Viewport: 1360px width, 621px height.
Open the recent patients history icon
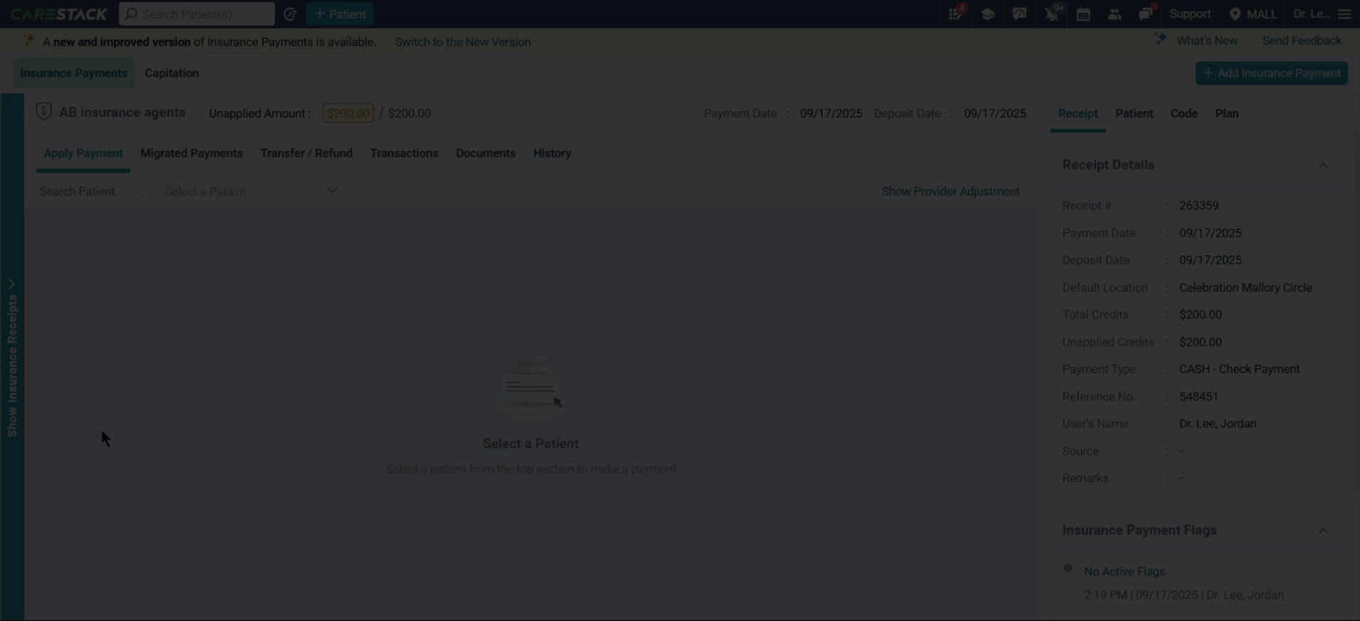click(x=290, y=14)
